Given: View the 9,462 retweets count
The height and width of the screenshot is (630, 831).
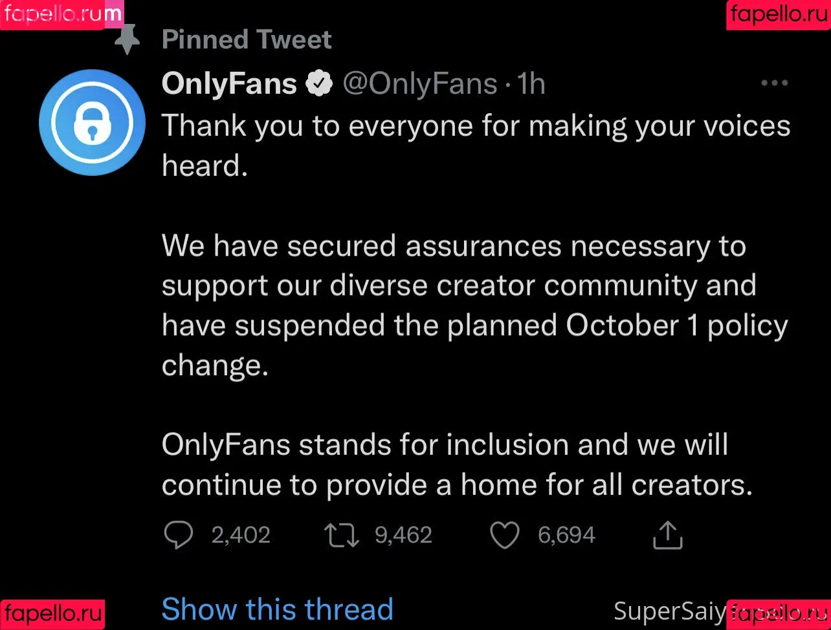Looking at the screenshot, I should [404, 536].
